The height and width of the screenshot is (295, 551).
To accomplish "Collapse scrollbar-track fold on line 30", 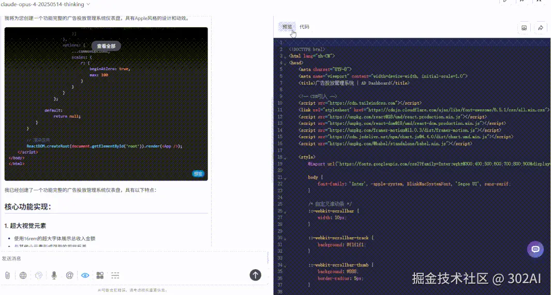I will pyautogui.click(x=285, y=239).
